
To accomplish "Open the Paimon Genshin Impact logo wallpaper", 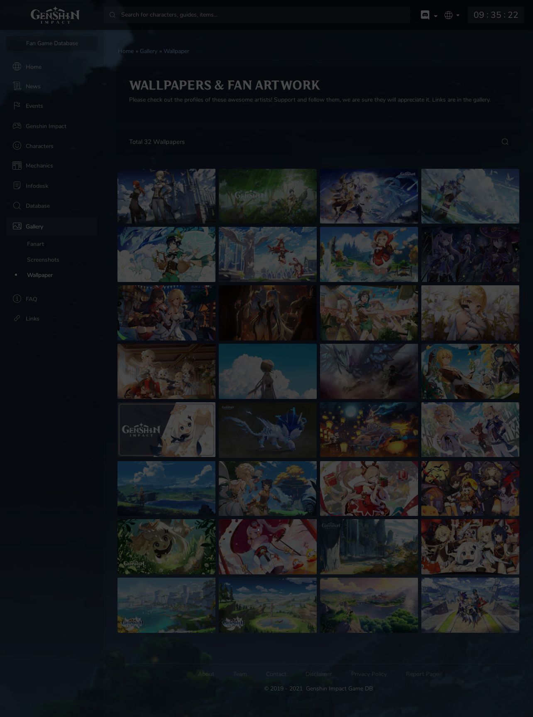I will [x=166, y=430].
